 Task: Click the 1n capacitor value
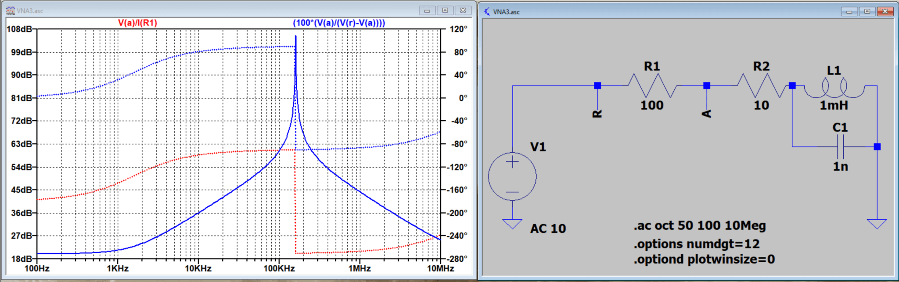(841, 167)
